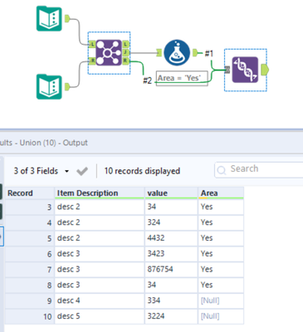Click the value column header
This screenshot has height=332, width=303.
(x=171, y=193)
